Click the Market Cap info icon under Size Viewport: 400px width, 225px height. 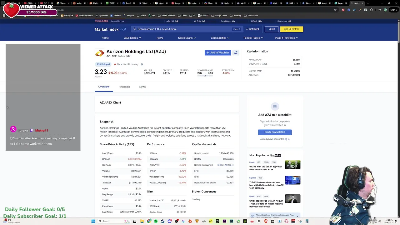pos(162,200)
